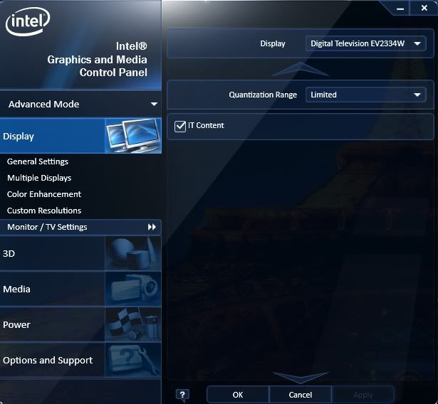Open the Power checkered flag icon
This screenshot has height=404, width=438.
pyautogui.click(x=133, y=324)
